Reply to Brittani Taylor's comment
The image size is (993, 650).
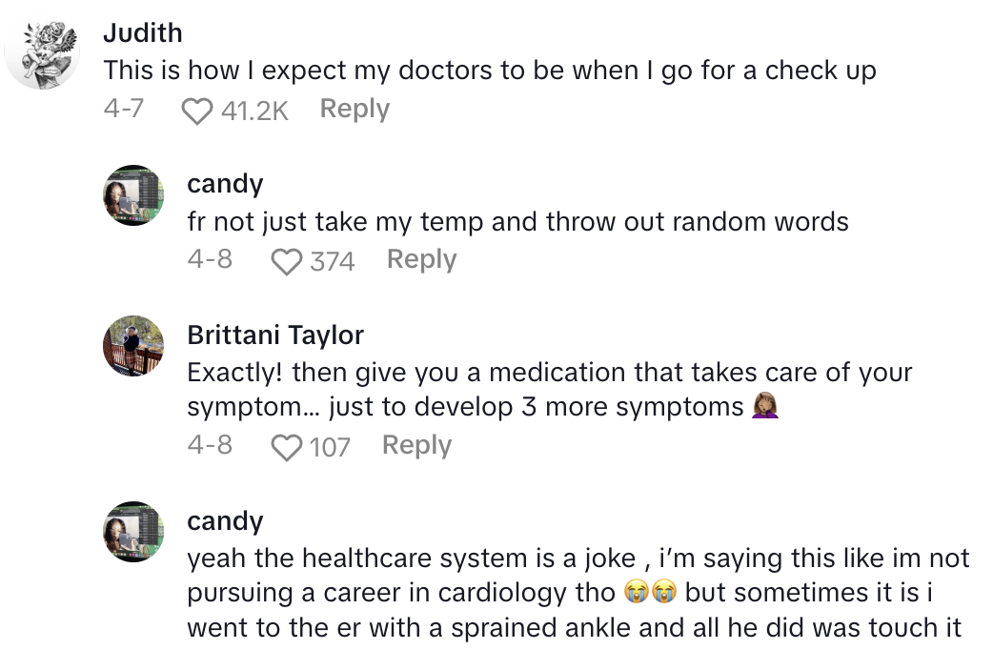point(416,444)
